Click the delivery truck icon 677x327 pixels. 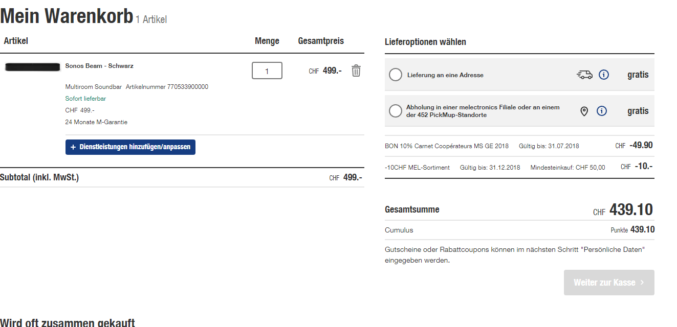(x=584, y=75)
